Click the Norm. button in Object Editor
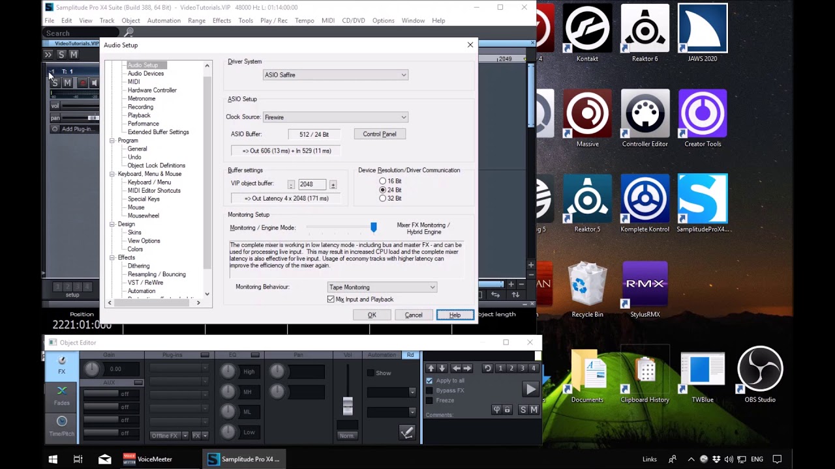The image size is (835, 469). click(347, 435)
